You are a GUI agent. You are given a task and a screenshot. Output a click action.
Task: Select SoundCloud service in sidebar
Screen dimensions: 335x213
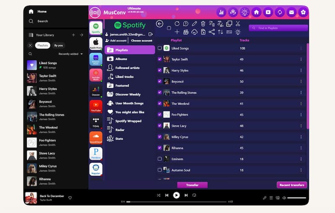pyautogui.click(x=96, y=138)
